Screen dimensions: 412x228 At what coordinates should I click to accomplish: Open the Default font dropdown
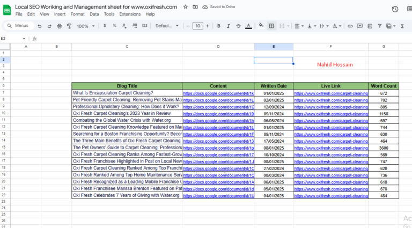[167, 26]
